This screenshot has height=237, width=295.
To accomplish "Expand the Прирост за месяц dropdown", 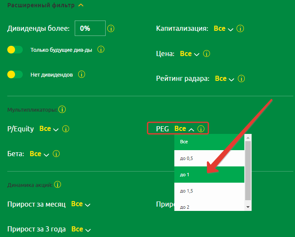I will pyautogui.click(x=81, y=204).
